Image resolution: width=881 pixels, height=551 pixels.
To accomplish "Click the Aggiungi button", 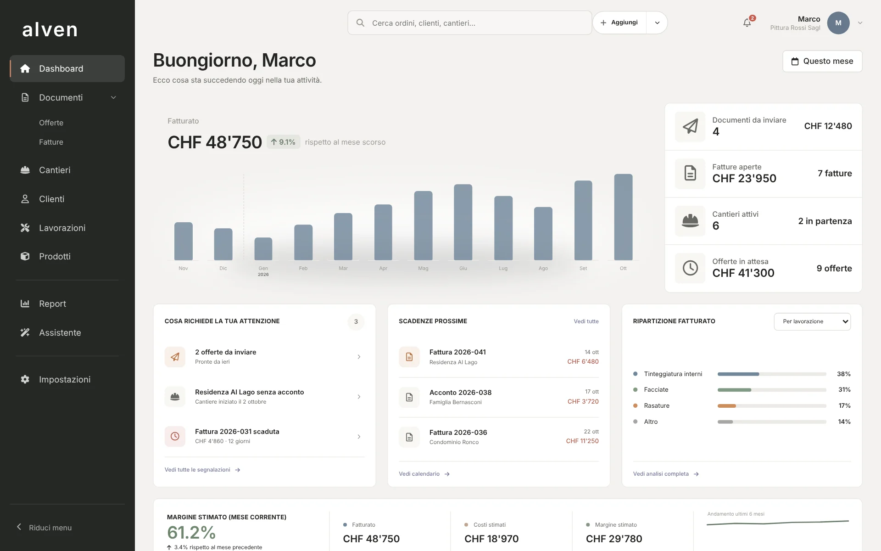I will 619,22.
